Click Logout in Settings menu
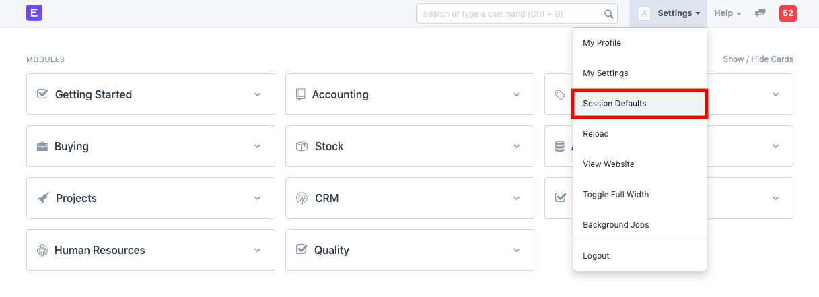 596,256
